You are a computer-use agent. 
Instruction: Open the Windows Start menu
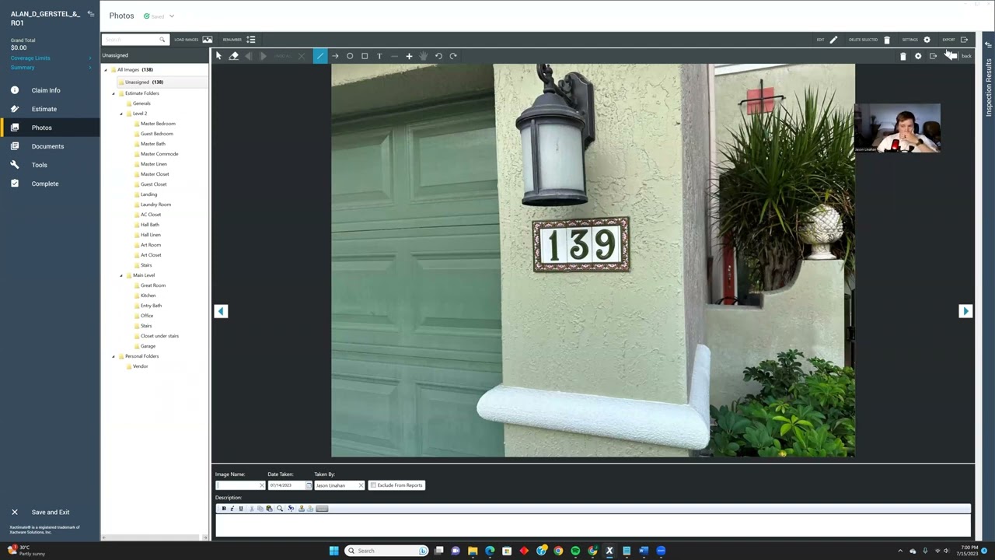point(333,551)
